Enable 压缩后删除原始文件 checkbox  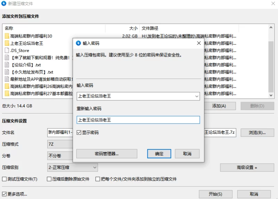click(x=49, y=179)
